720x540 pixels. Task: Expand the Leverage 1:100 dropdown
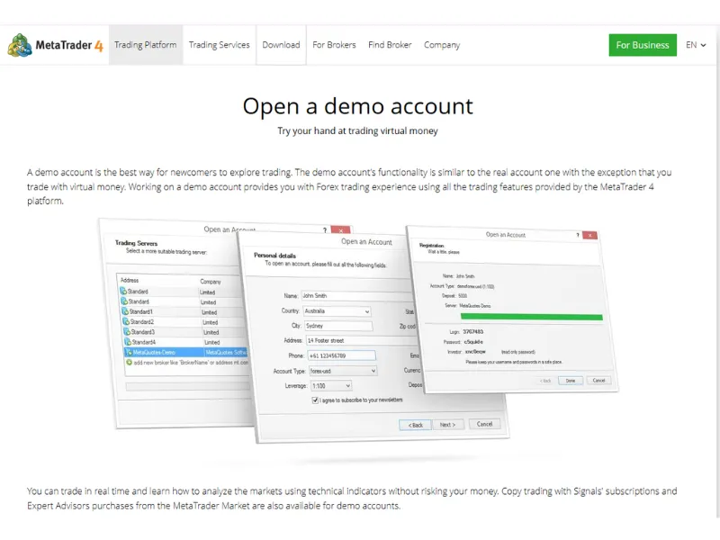[347, 386]
